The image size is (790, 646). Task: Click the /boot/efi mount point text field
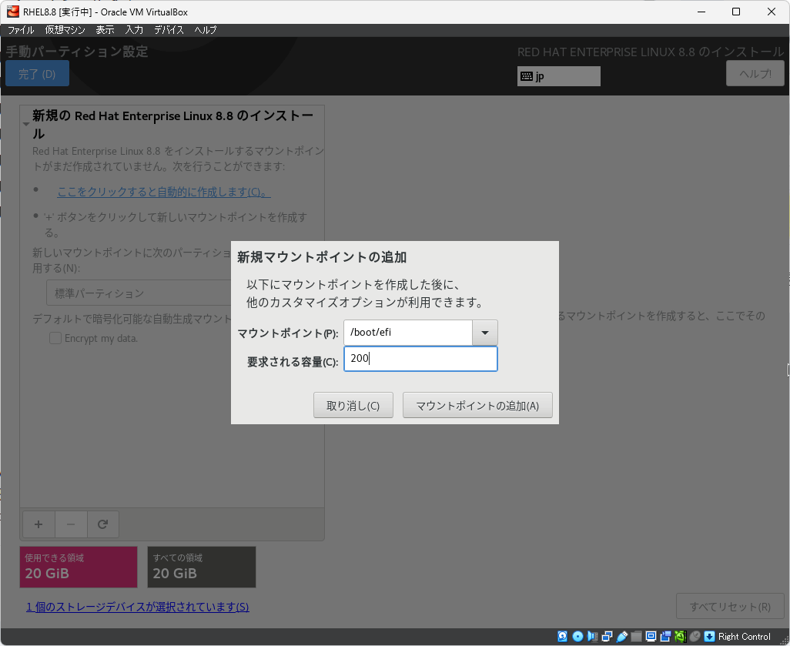(408, 333)
